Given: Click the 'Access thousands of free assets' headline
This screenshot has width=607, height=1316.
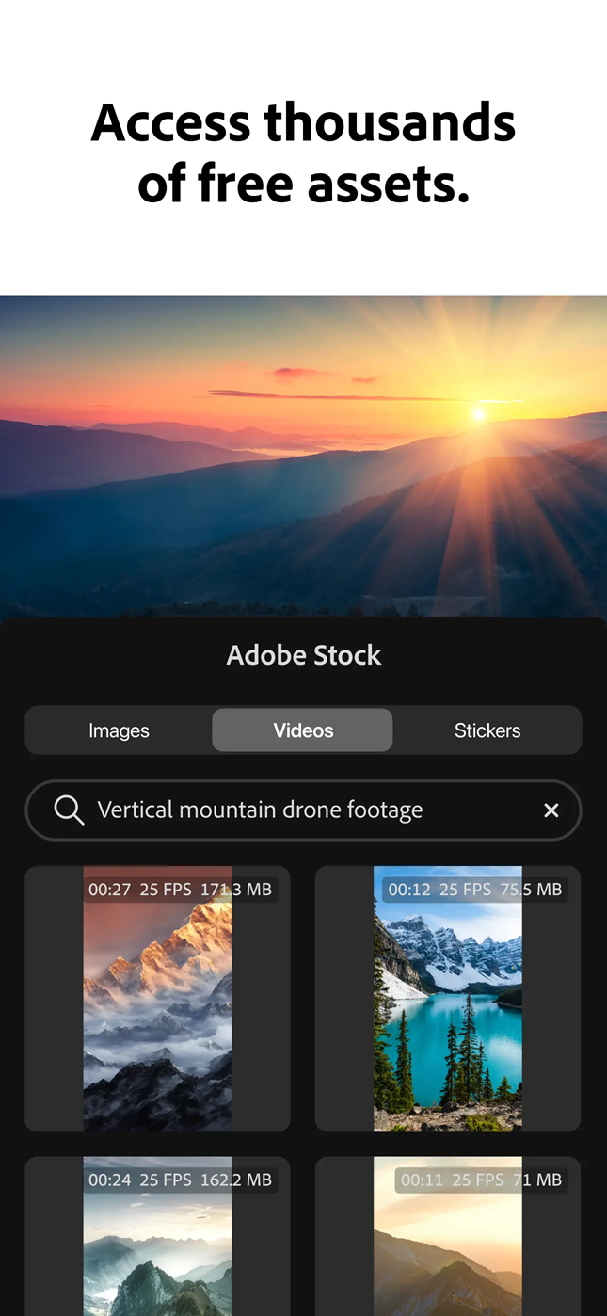Looking at the screenshot, I should (303, 152).
